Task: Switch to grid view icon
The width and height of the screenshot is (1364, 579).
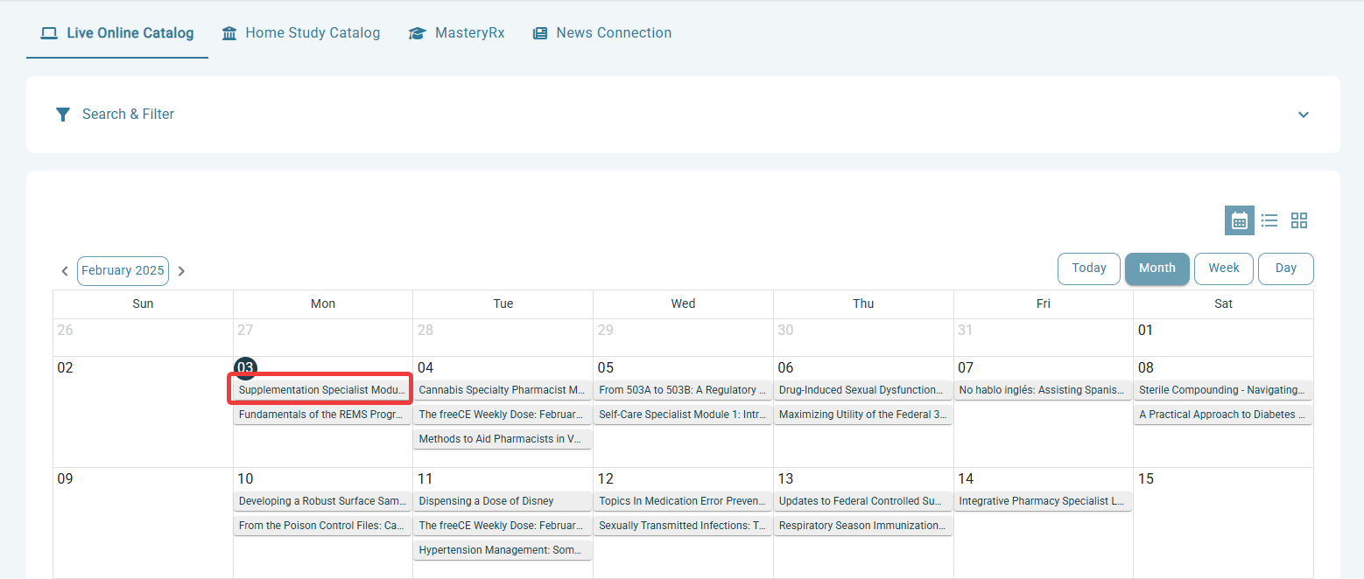Action: coord(1298,220)
